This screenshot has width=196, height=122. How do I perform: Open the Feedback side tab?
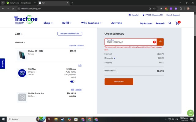point(2,63)
